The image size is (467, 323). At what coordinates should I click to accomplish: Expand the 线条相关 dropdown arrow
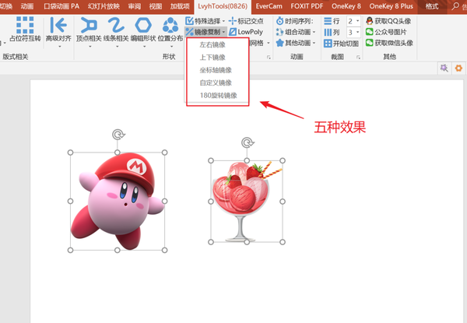[x=117, y=47]
